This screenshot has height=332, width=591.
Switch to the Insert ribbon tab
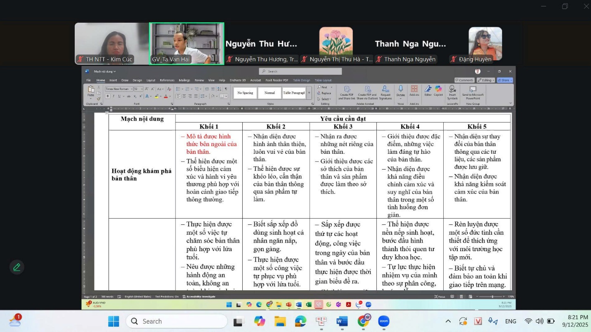pos(113,80)
